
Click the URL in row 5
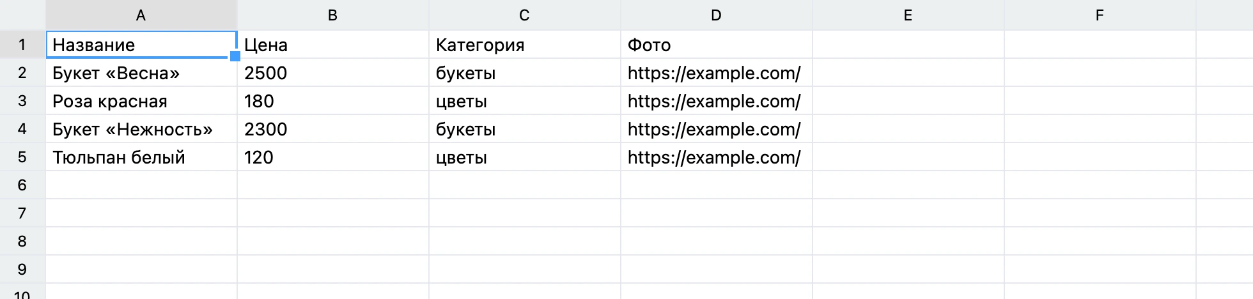coord(714,157)
